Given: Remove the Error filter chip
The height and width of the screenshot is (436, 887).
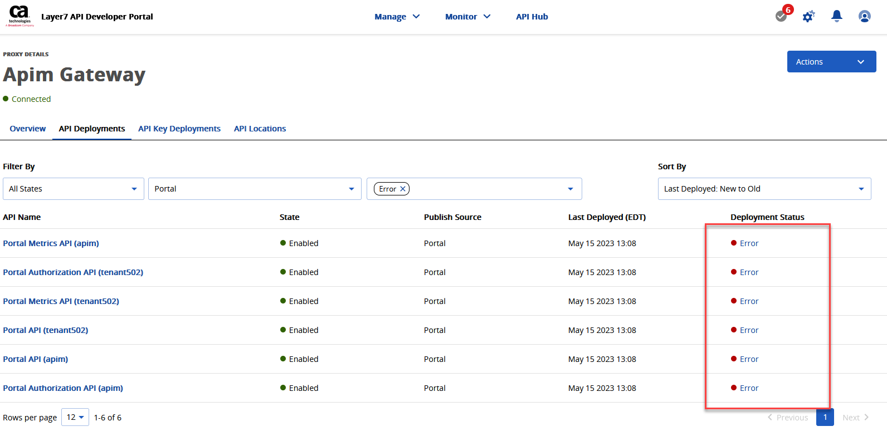Looking at the screenshot, I should [x=403, y=189].
